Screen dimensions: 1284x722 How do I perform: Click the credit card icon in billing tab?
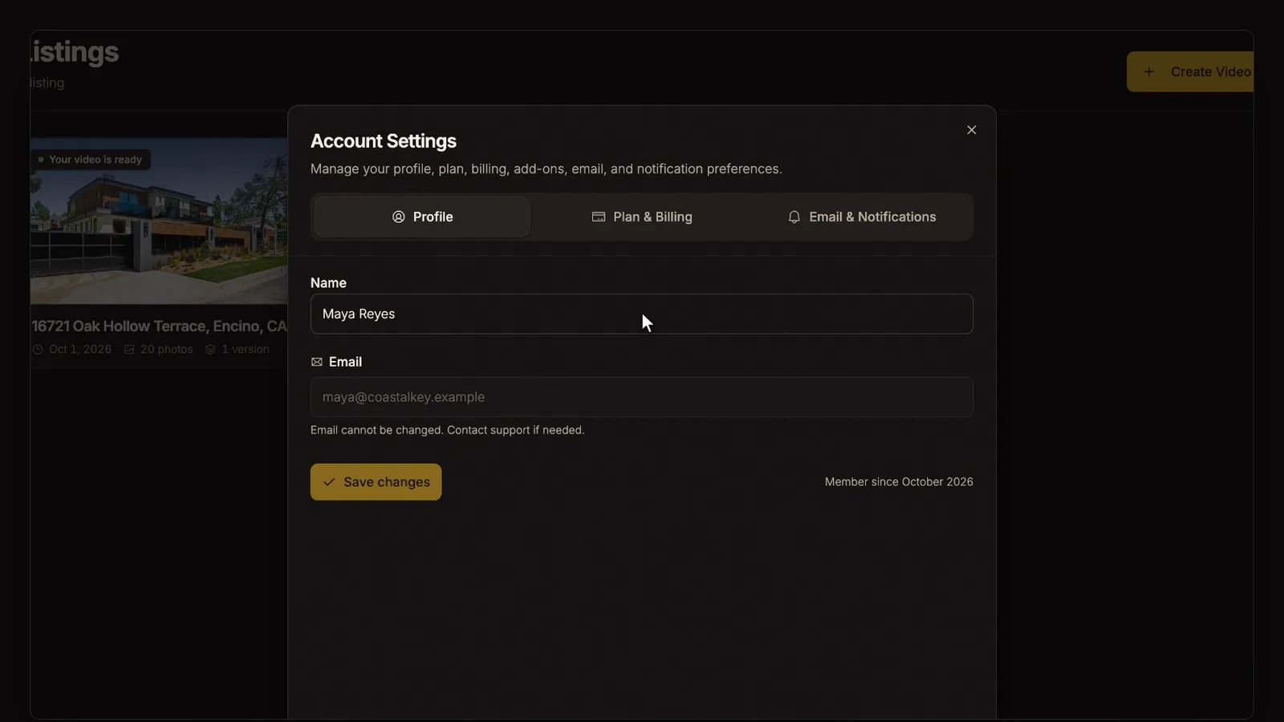599,217
